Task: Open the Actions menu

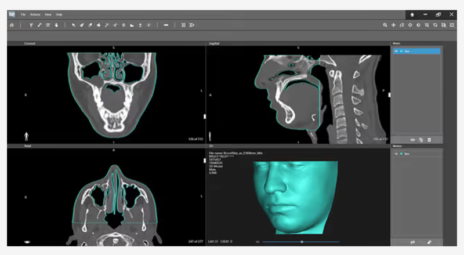Action: point(35,14)
